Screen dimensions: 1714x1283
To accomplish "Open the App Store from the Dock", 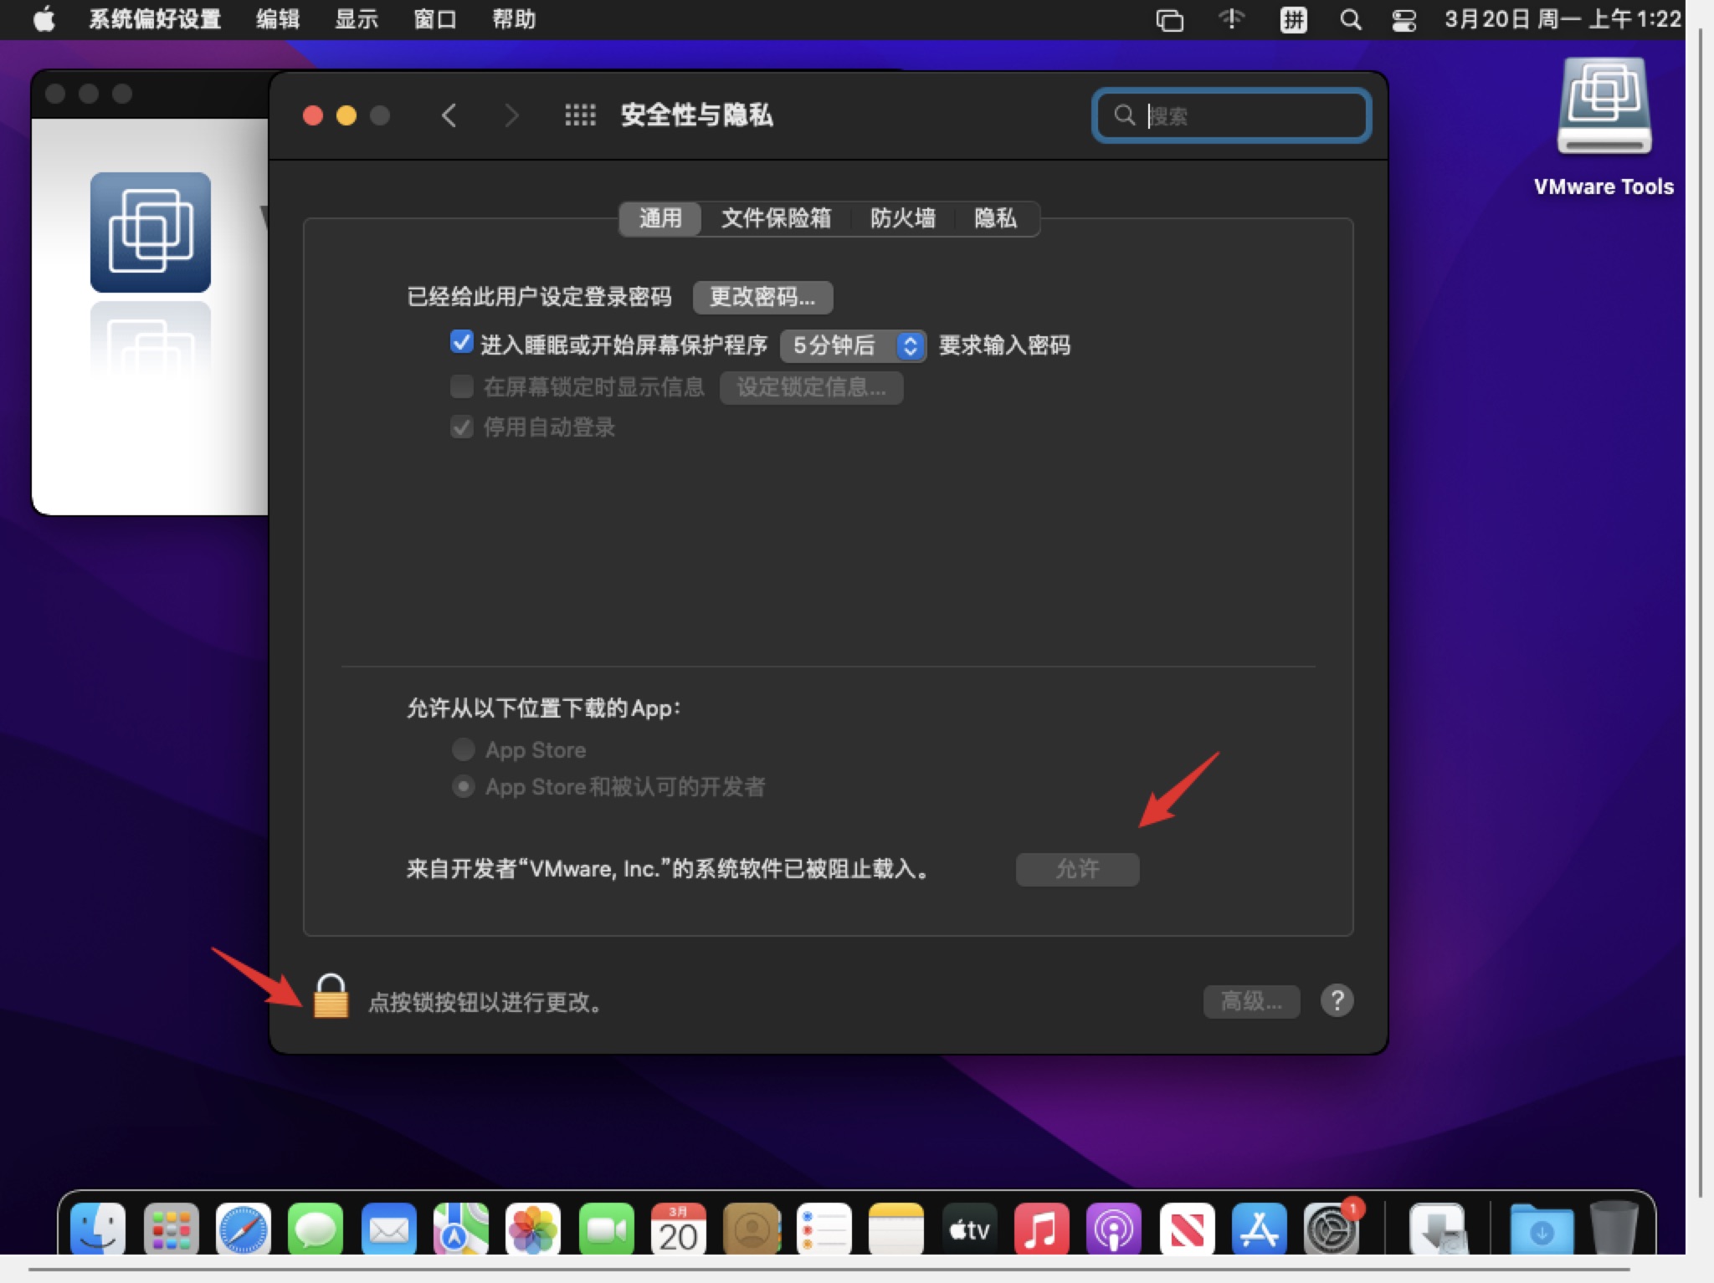I will [1259, 1229].
